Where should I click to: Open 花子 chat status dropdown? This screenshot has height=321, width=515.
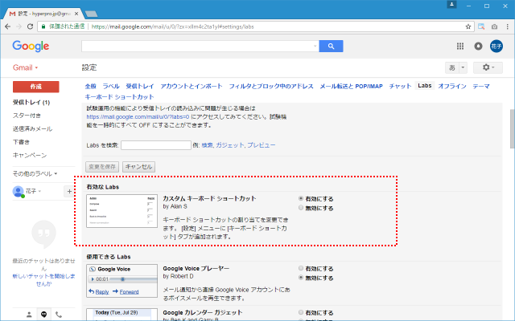[x=39, y=191]
